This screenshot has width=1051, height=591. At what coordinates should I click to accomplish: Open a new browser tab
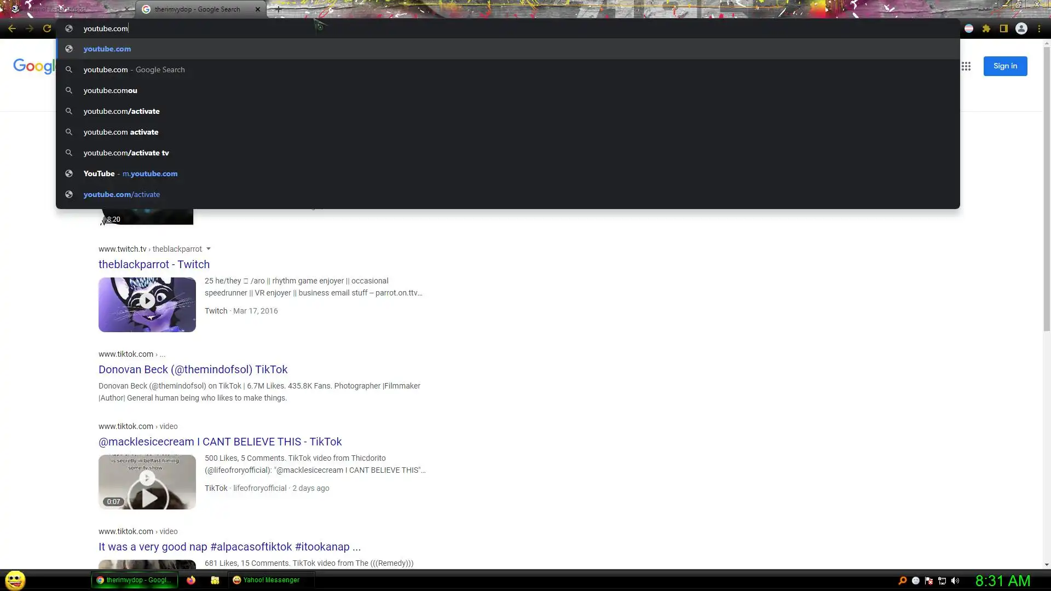coord(278,9)
